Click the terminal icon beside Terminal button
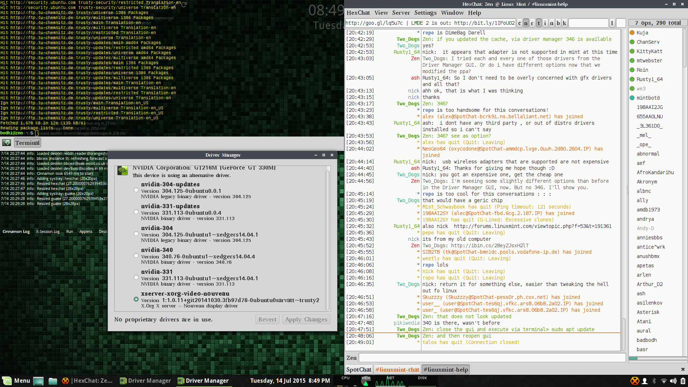Viewport: 688px width, 387px height. pos(6,143)
